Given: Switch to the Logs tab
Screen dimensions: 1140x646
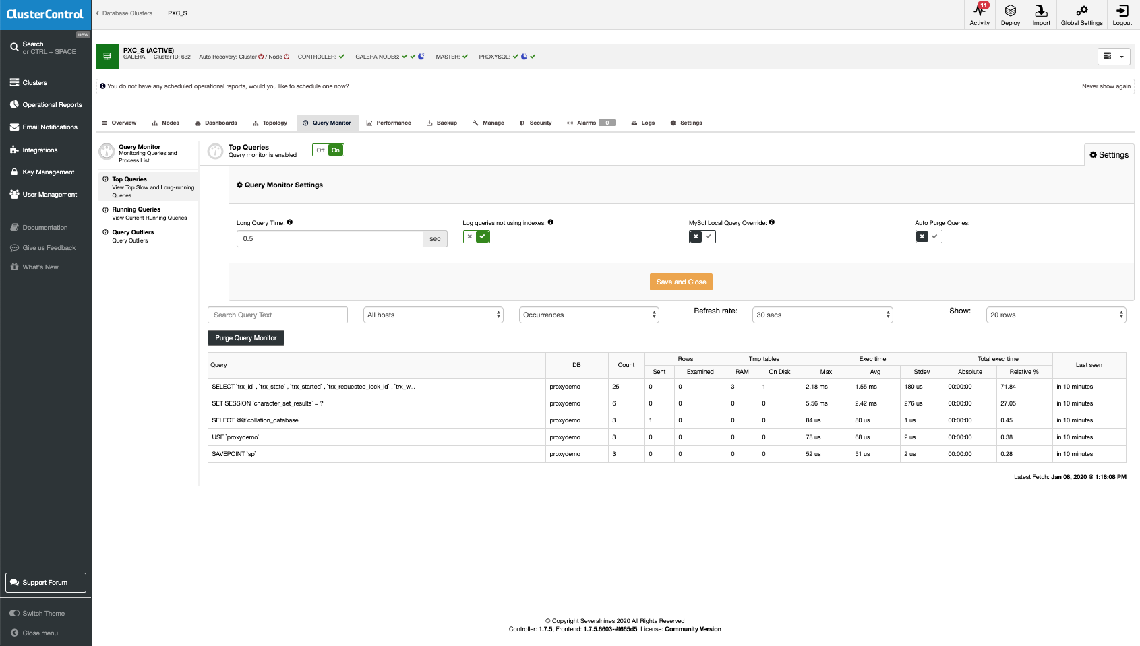Looking at the screenshot, I should pyautogui.click(x=643, y=123).
